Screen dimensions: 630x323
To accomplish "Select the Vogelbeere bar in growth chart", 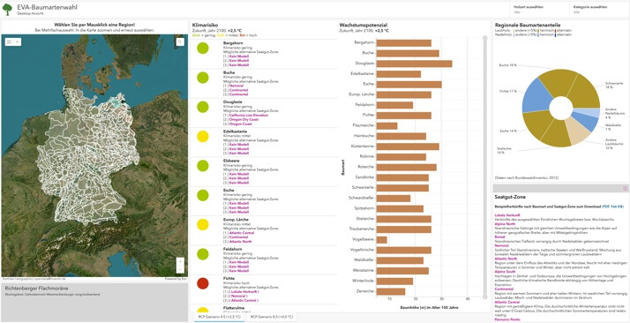I will 382,239.
